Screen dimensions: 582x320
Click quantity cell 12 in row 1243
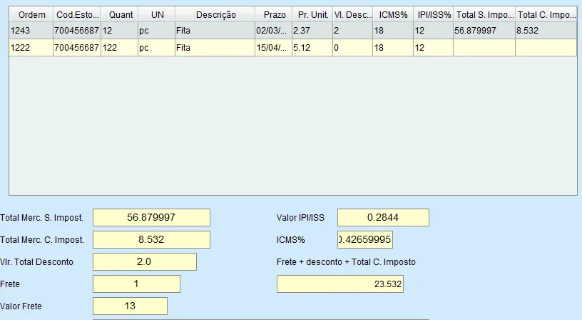[x=120, y=31]
